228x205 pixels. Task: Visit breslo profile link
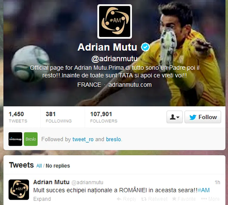coord(113,139)
